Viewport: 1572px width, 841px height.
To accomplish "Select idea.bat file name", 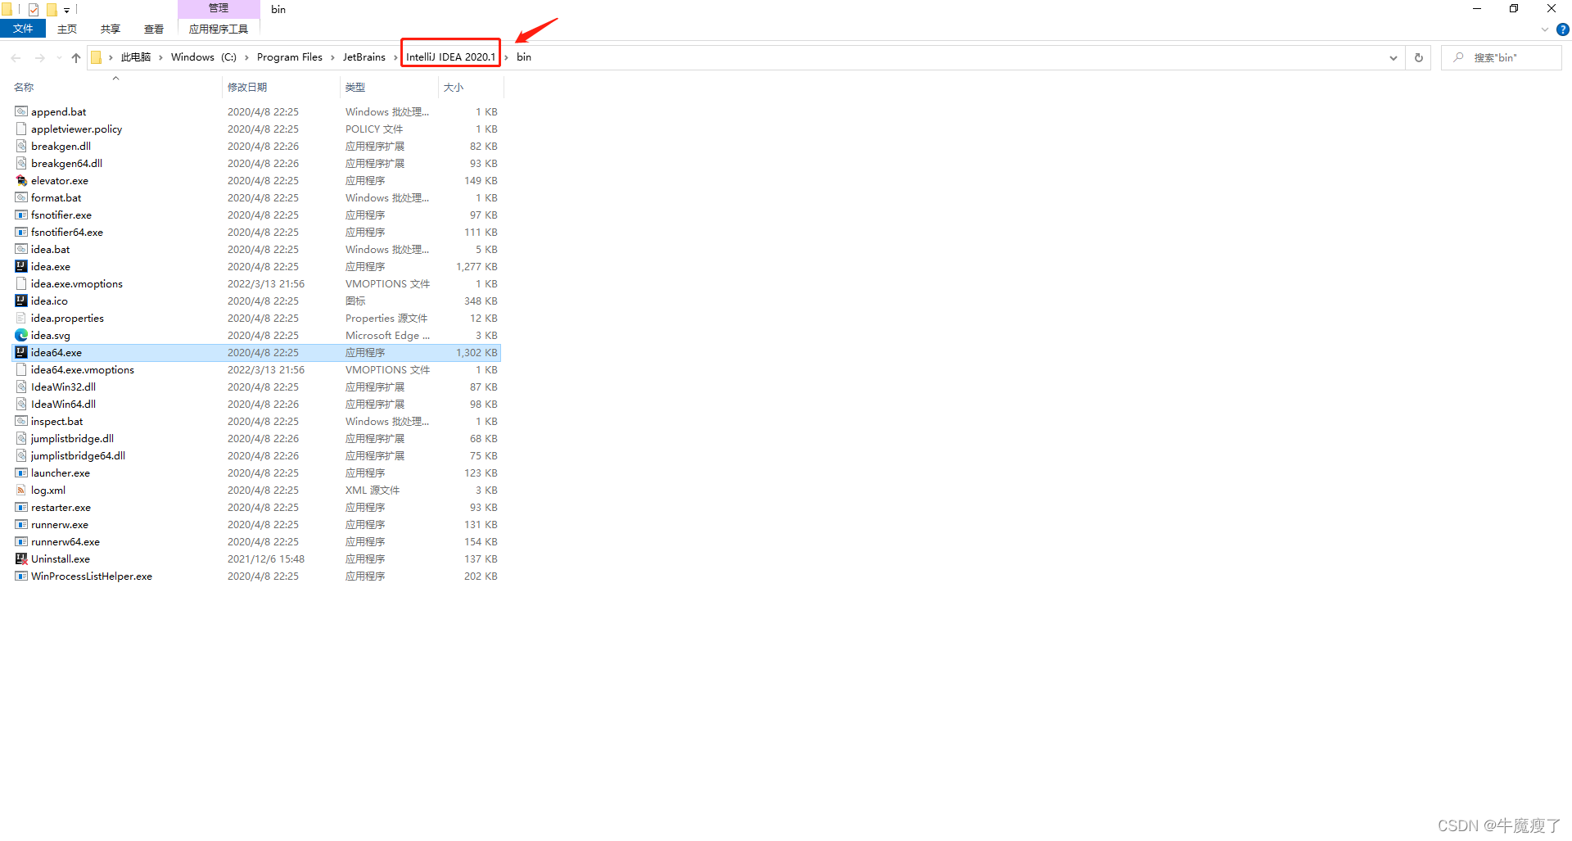I will coord(51,249).
